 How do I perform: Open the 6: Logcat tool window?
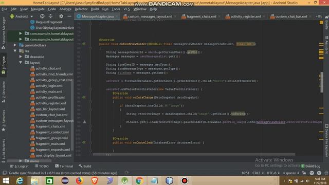(x=20, y=166)
